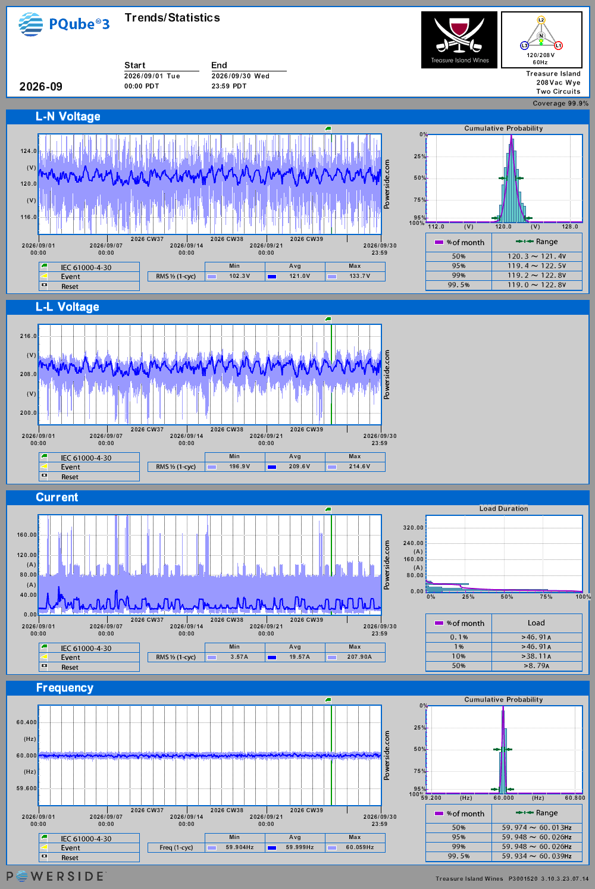
Task: Click the 59.934 ~ 60.039Hz range cell
Action: [537, 856]
